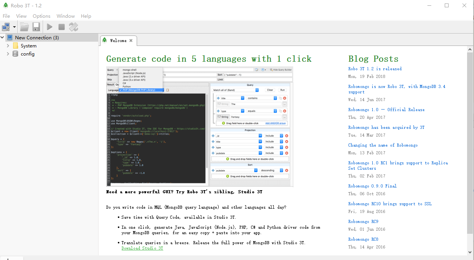
Task: Click 'Need a more powerful GUI?' text
Action: [184, 192]
